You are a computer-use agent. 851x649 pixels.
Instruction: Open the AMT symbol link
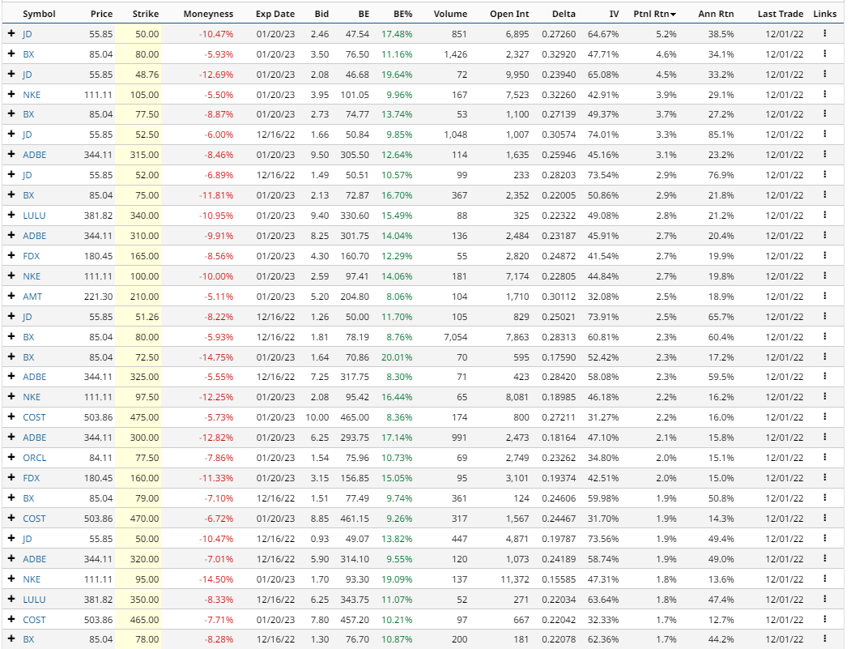[32, 297]
